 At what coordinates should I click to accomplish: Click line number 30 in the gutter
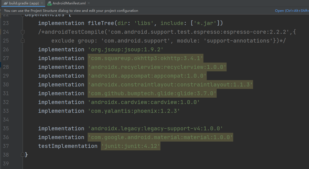coord(6,84)
